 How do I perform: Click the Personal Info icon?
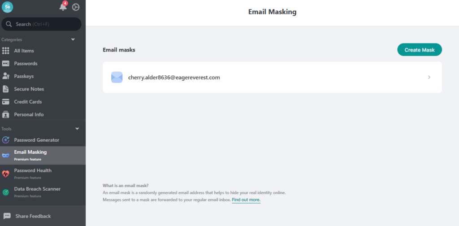(6, 114)
